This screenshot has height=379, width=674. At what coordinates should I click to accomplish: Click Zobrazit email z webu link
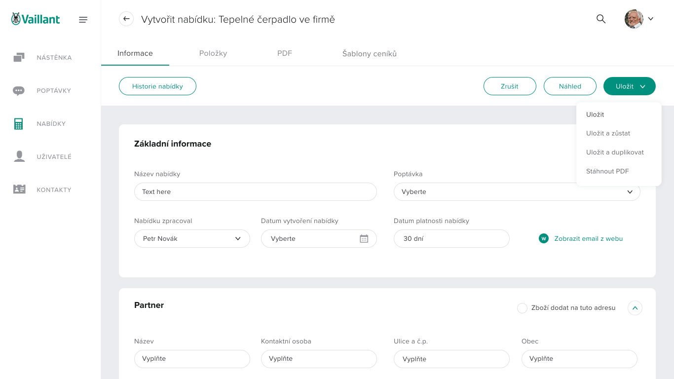click(588, 239)
